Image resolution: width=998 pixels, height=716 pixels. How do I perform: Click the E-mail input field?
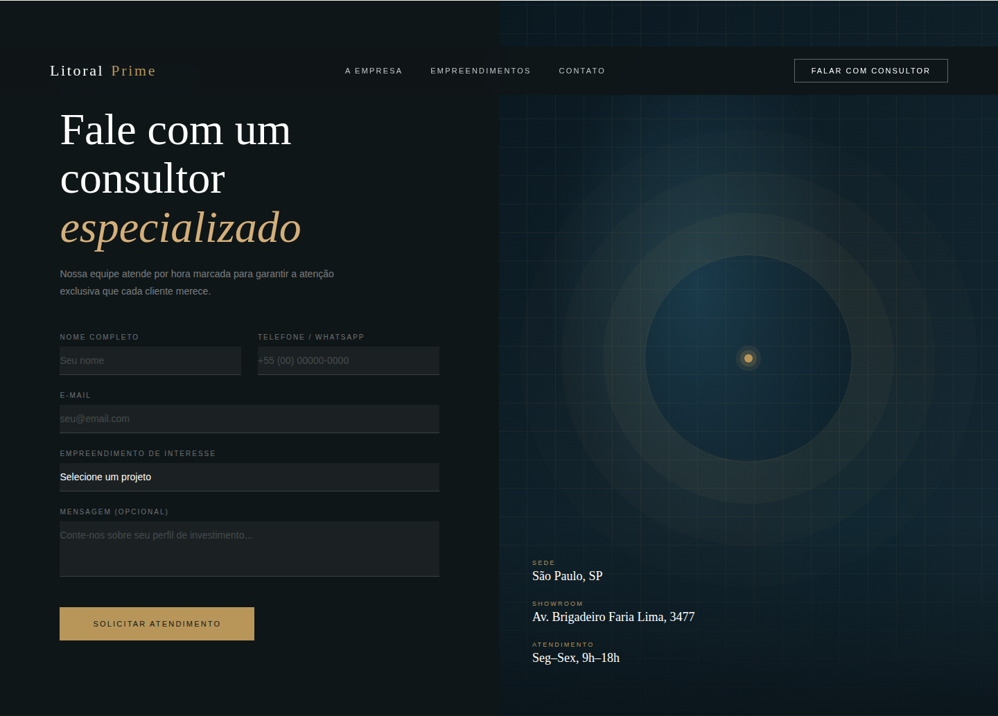click(249, 419)
